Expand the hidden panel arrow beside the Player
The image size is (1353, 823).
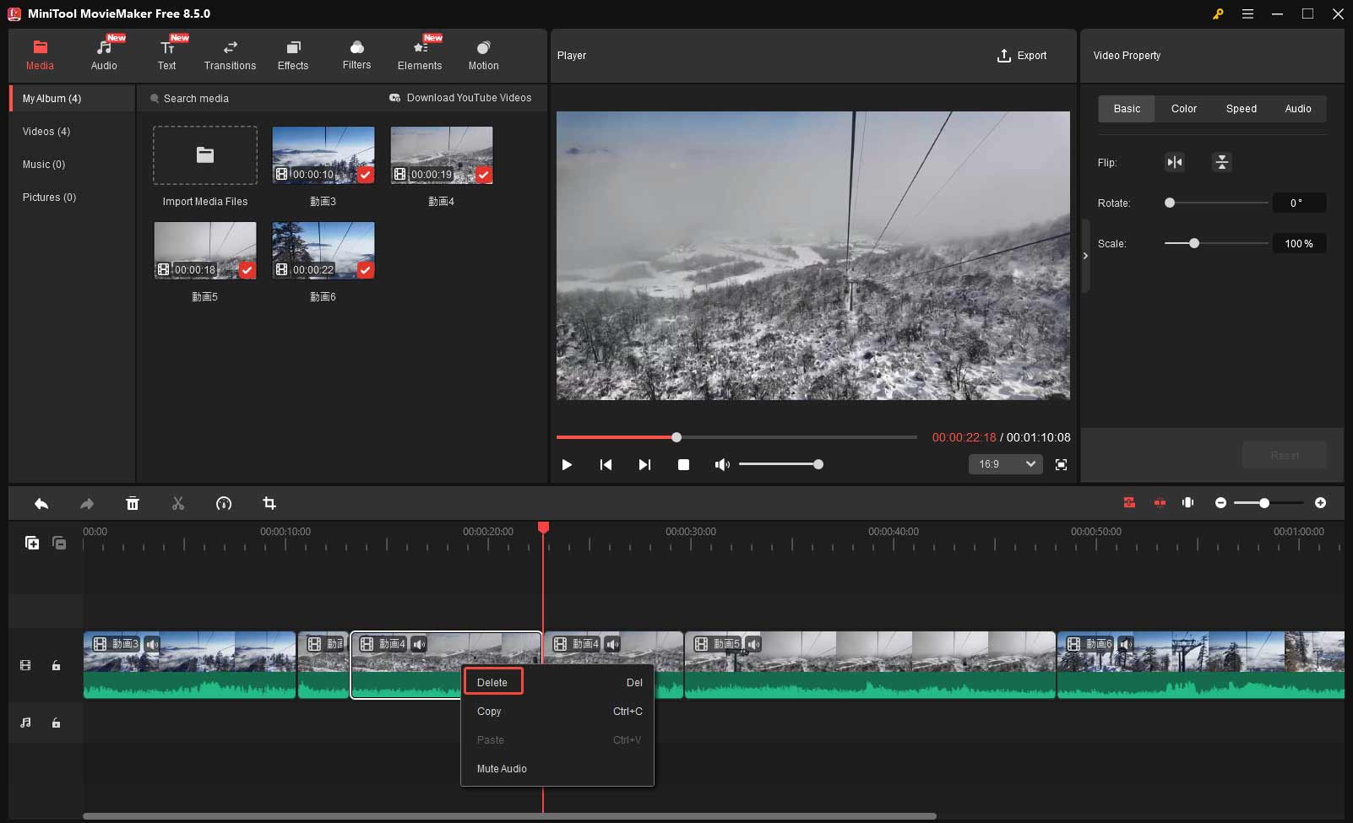(1085, 255)
